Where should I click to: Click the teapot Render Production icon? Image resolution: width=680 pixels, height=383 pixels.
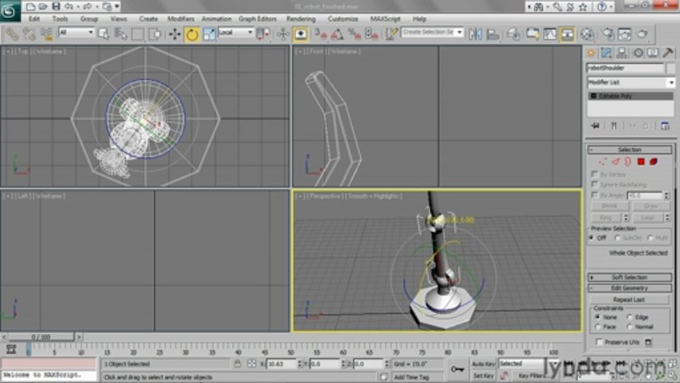pos(642,34)
